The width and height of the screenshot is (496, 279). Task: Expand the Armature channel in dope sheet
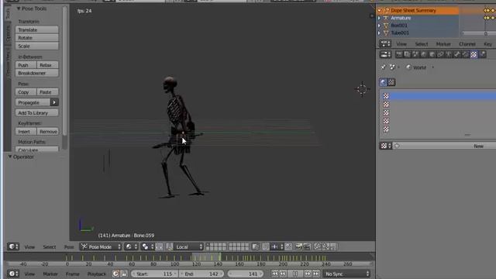pyautogui.click(x=379, y=18)
